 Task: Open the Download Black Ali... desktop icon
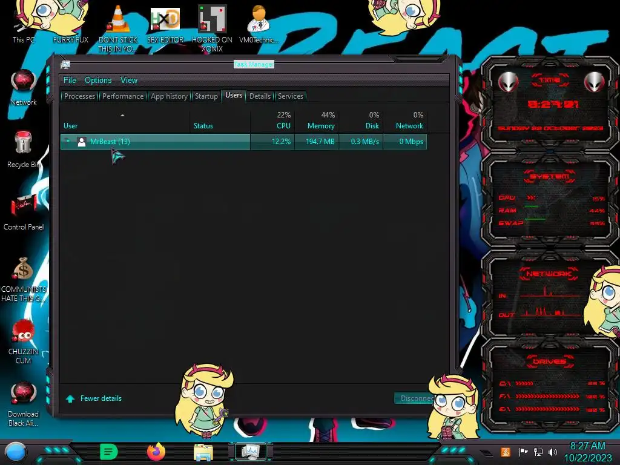tap(24, 404)
